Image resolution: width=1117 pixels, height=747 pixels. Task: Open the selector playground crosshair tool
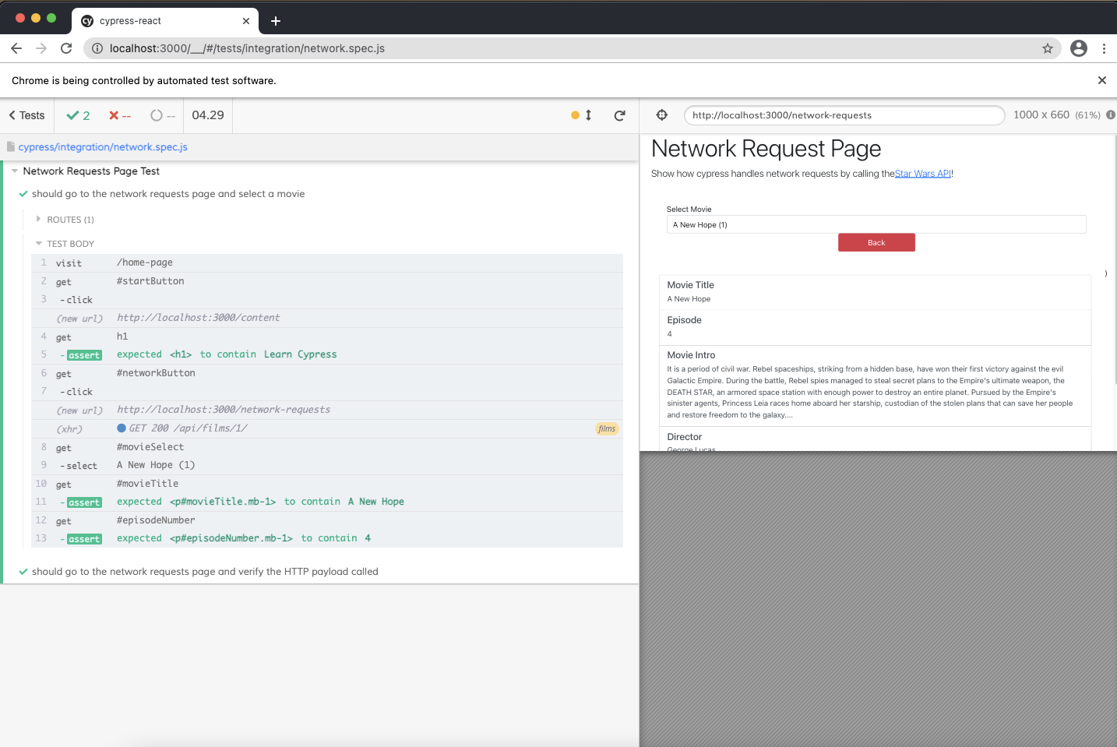point(661,115)
